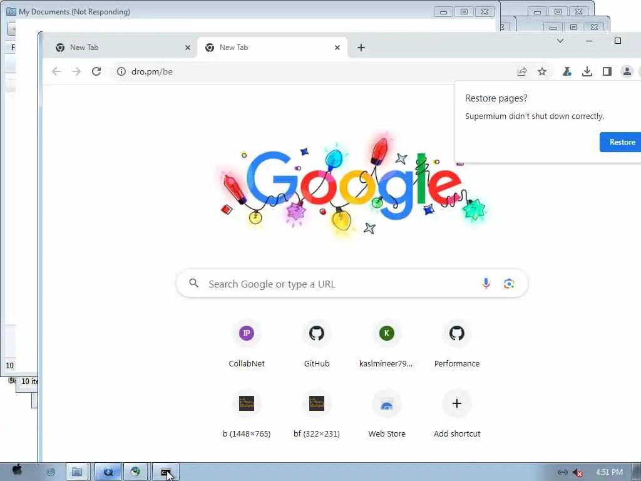The height and width of the screenshot is (481, 641).
Task: Open the network tray icon
Action: [563, 472]
